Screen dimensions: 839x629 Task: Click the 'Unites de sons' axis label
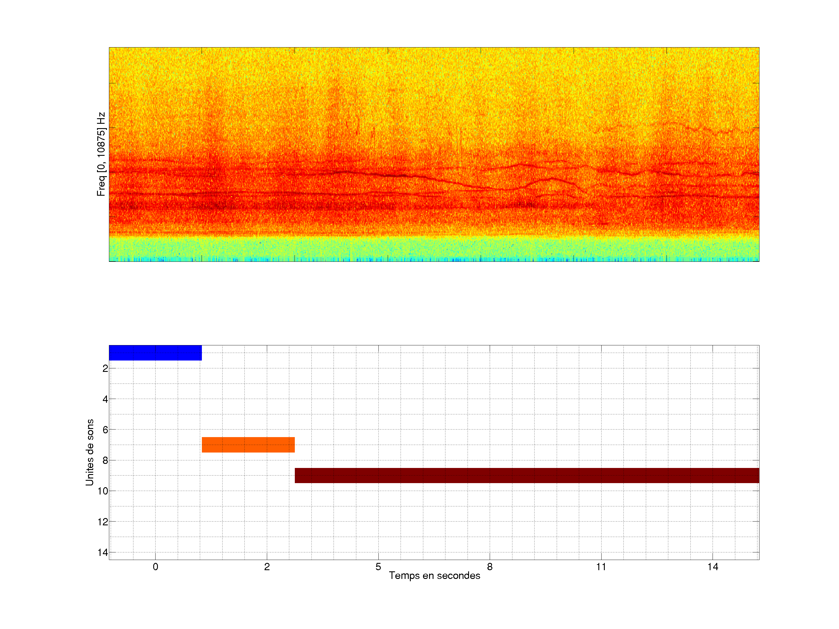(x=89, y=452)
